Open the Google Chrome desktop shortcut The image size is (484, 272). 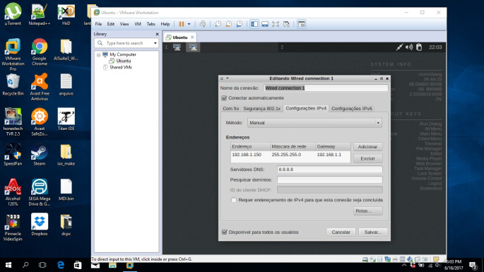(40, 52)
